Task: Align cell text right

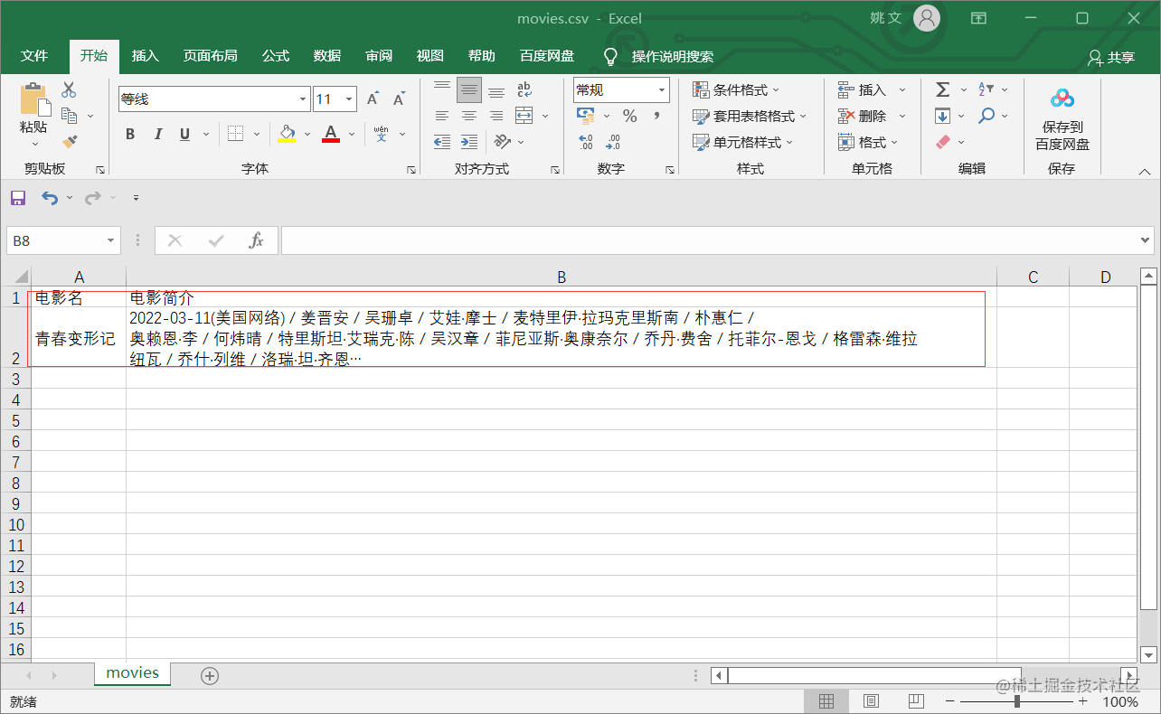Action: click(x=496, y=116)
